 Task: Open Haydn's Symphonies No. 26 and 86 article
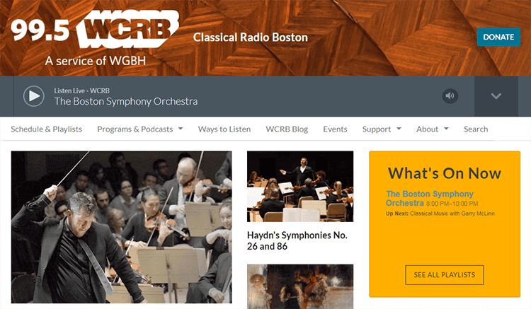point(297,240)
